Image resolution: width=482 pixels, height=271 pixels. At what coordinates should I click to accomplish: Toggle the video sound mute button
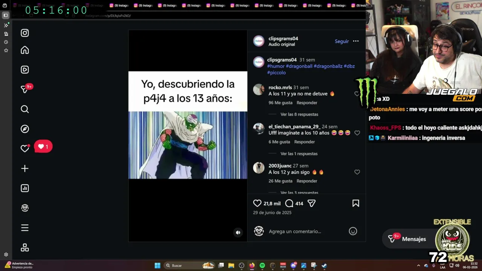coord(238,232)
